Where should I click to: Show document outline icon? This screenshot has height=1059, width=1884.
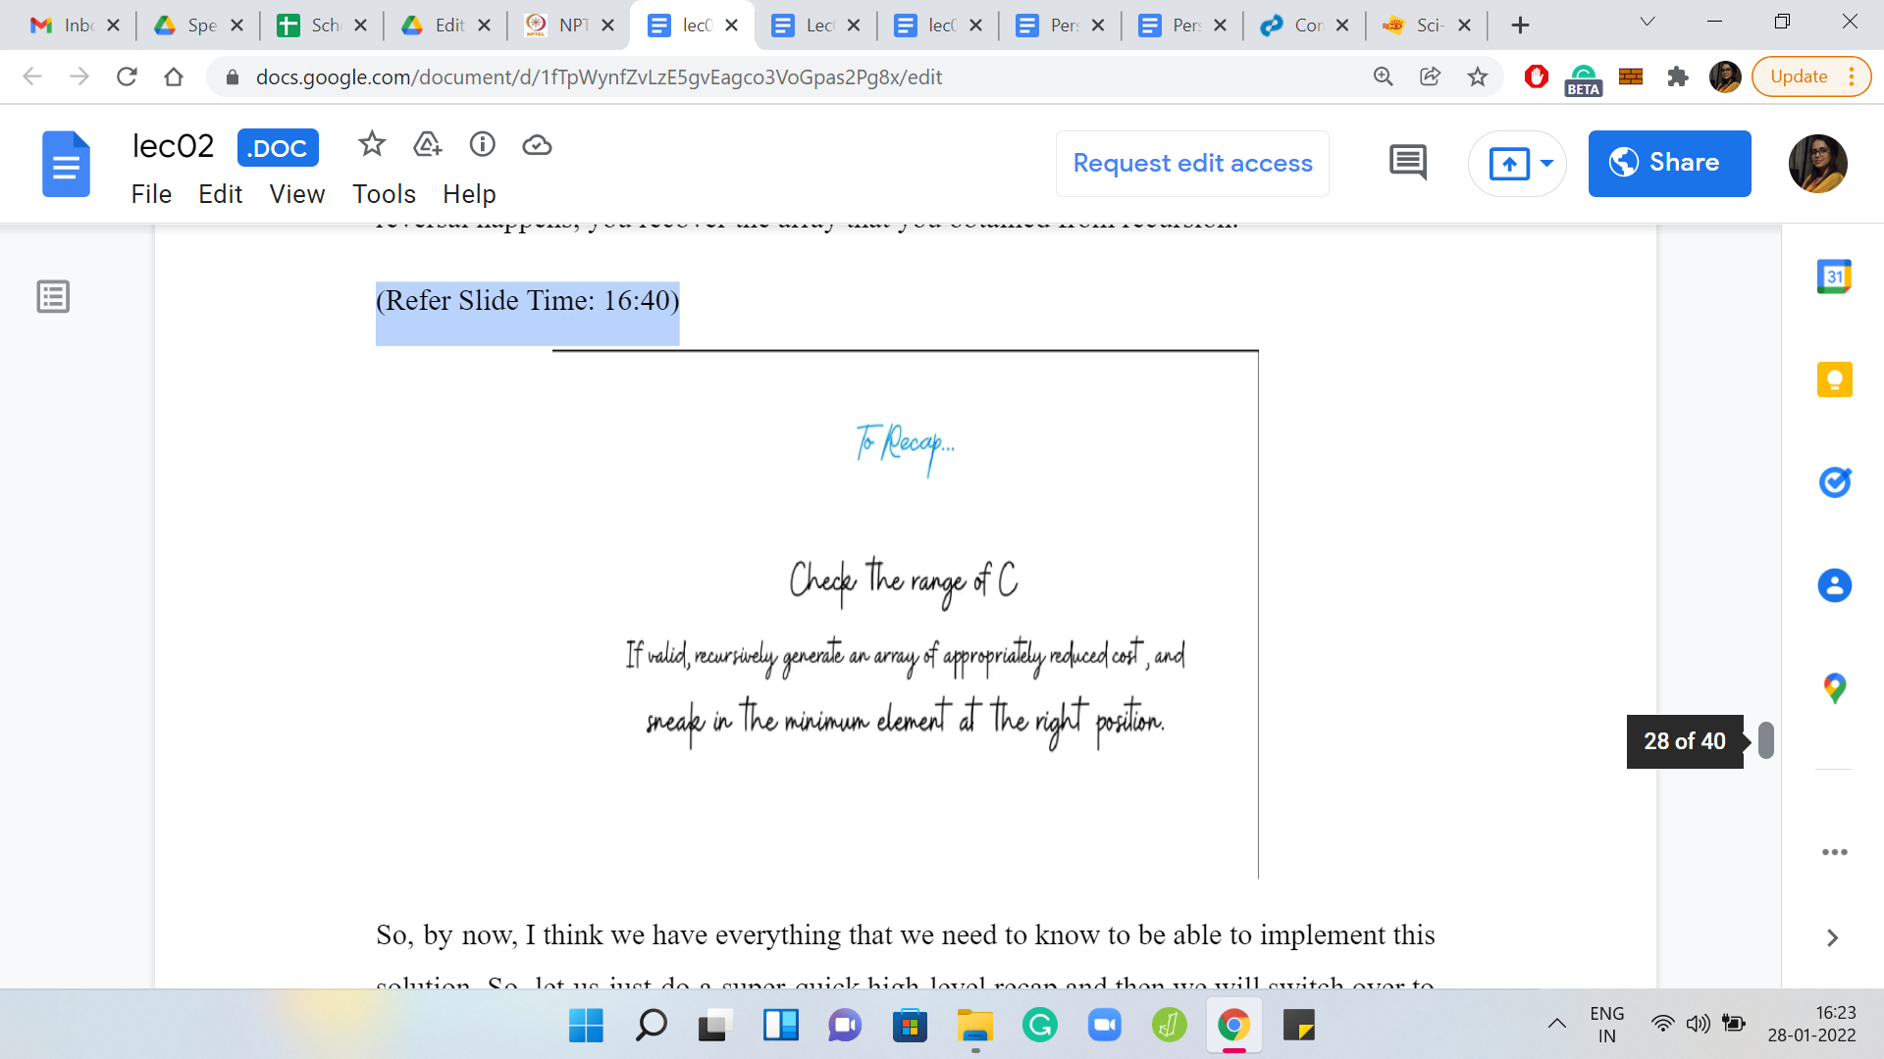pyautogui.click(x=53, y=296)
